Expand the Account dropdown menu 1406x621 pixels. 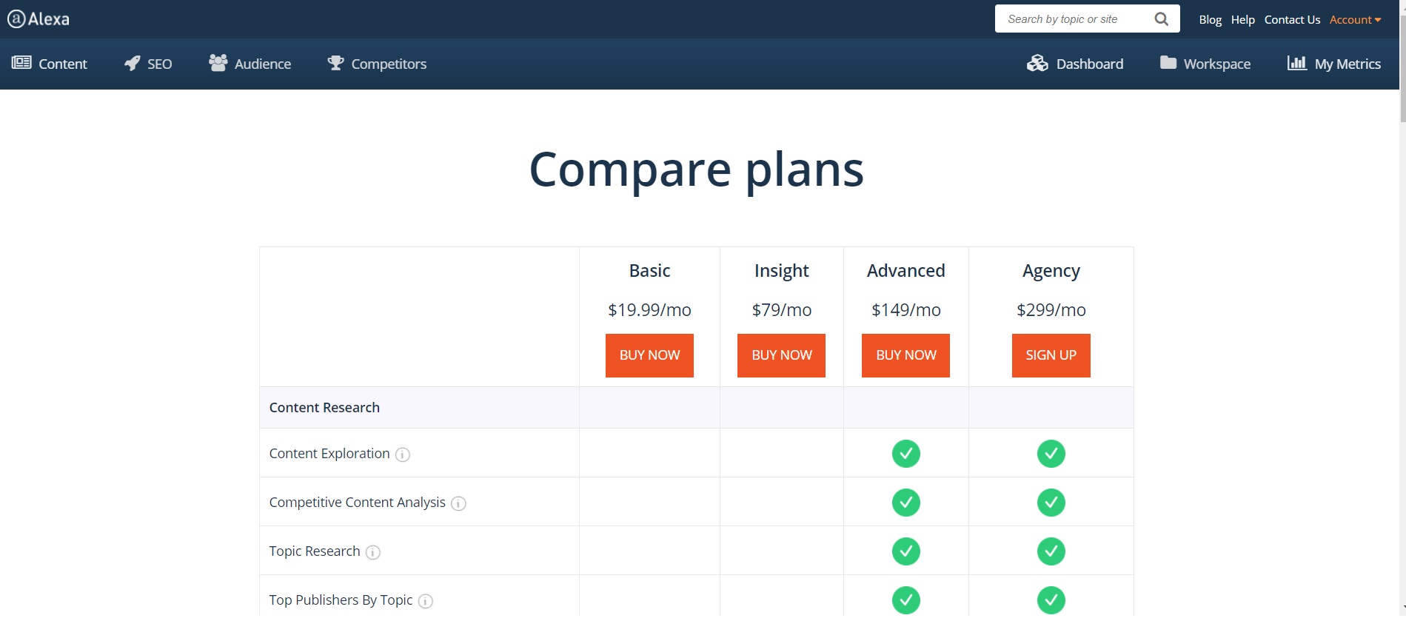tap(1355, 20)
